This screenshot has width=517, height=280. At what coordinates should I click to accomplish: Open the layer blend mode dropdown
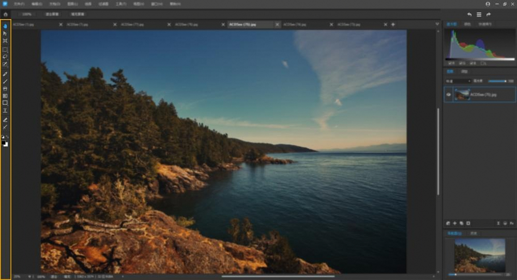click(458, 81)
